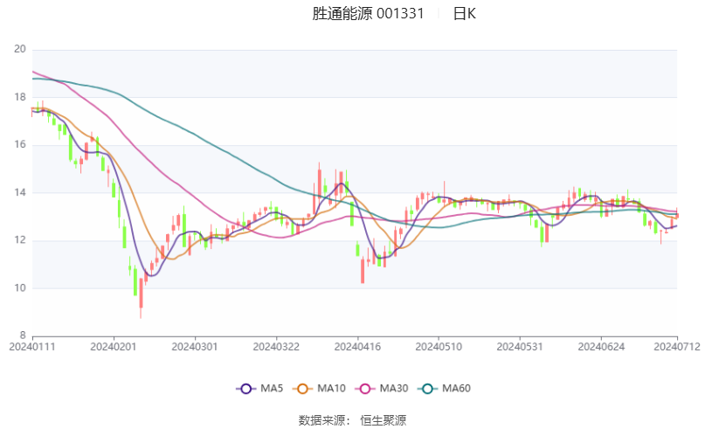Screen dimensions: 705x429
Task: Click the MA5 legend text label
Action: tap(272, 389)
